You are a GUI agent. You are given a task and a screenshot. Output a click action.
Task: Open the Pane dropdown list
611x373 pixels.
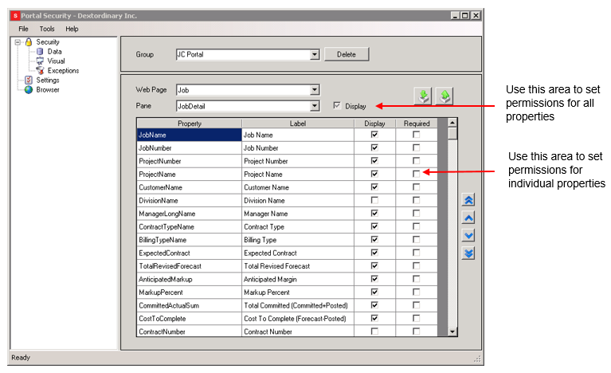click(x=315, y=105)
